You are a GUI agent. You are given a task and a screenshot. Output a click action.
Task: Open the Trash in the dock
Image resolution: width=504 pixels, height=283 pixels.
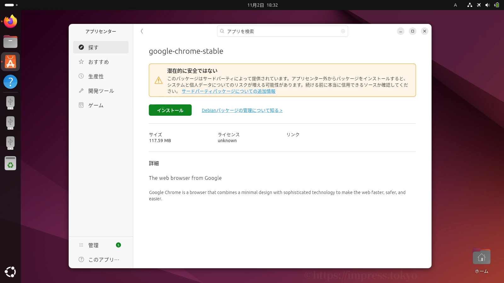[x=10, y=163]
